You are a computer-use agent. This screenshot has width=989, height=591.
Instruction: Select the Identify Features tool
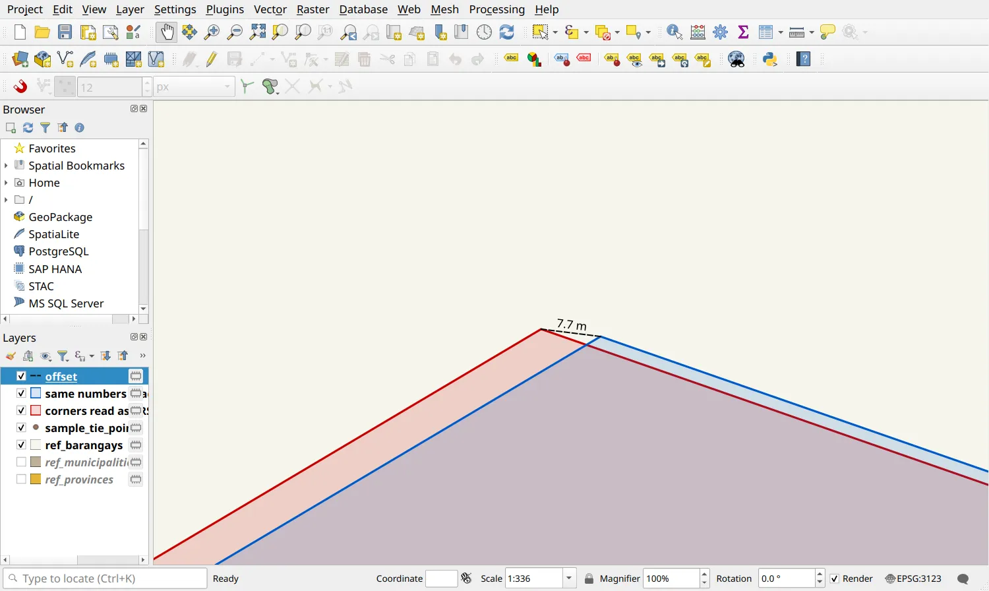coord(674,32)
